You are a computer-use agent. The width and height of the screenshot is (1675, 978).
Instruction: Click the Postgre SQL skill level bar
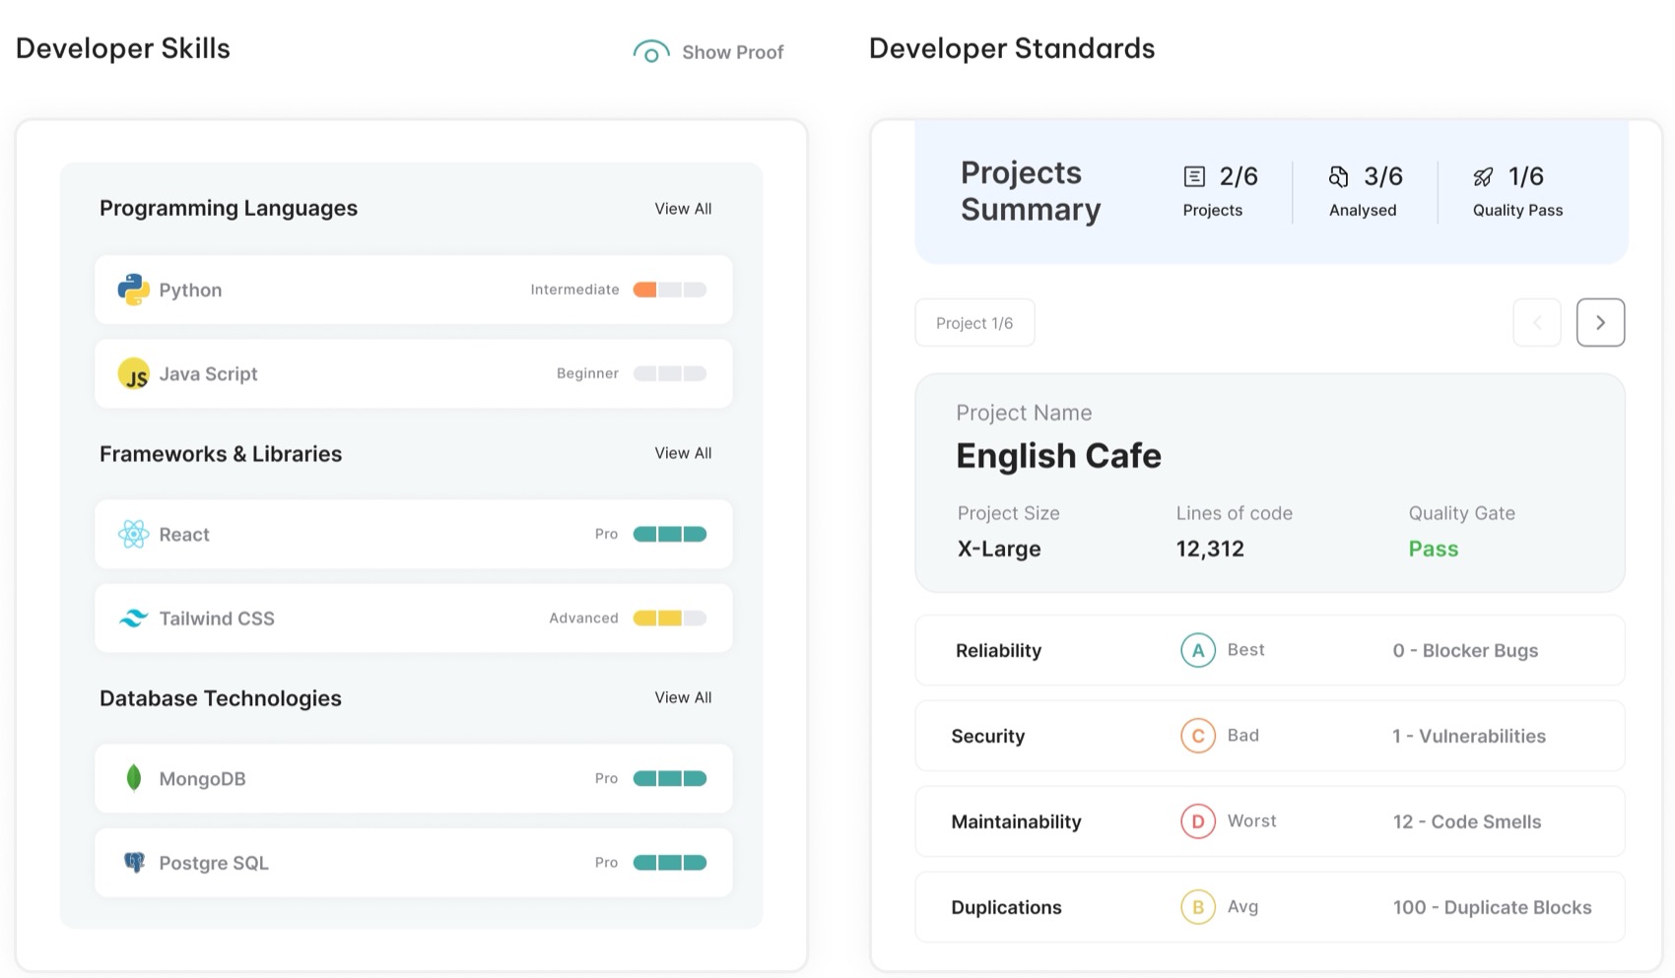pos(670,863)
